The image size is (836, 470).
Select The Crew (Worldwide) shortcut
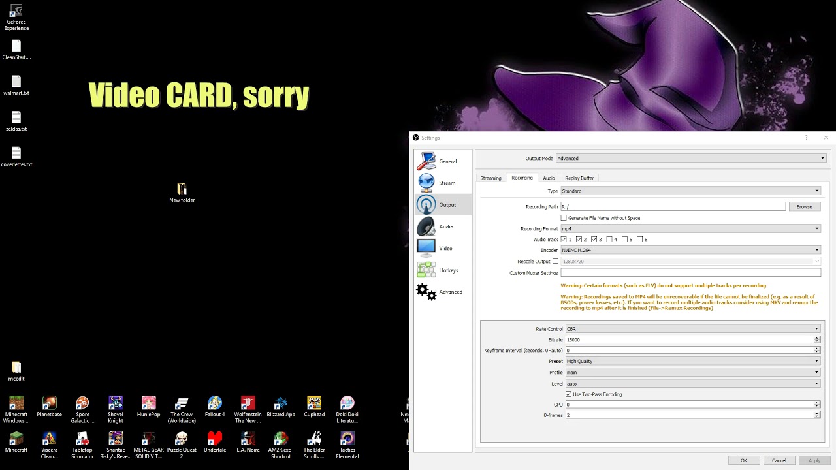point(182,411)
